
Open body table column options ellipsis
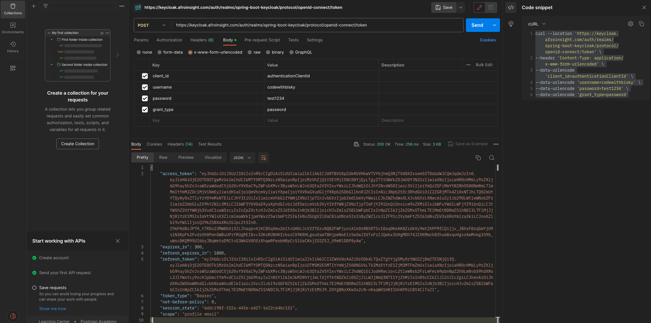(468, 65)
